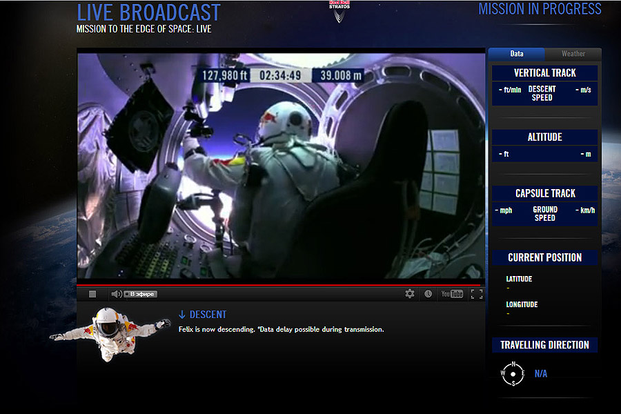Click the 02:34:49 mission timer
621x414 pixels.
tap(280, 75)
